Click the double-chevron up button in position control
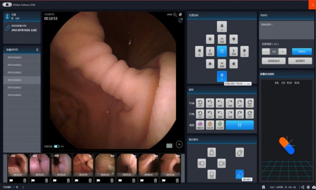 click(222, 26)
